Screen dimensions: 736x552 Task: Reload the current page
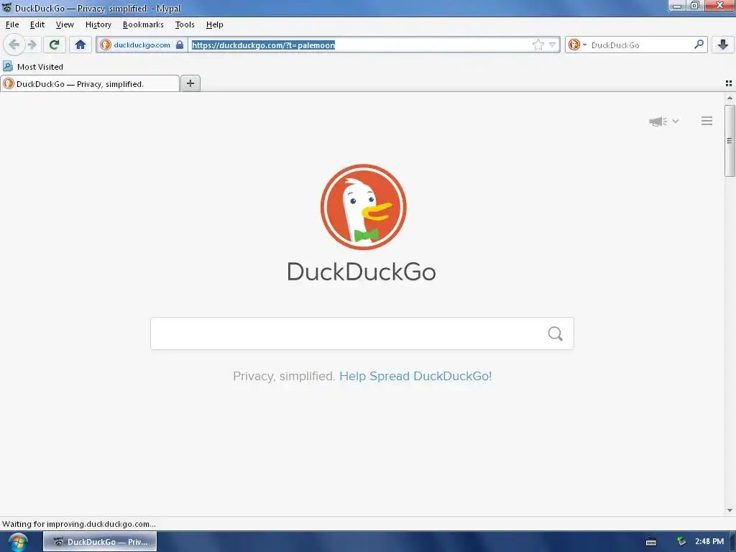point(55,45)
